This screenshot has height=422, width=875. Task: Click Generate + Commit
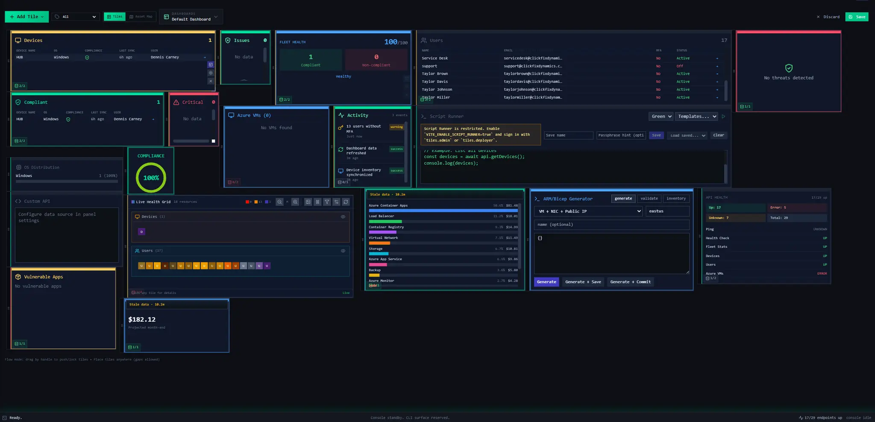pyautogui.click(x=630, y=282)
